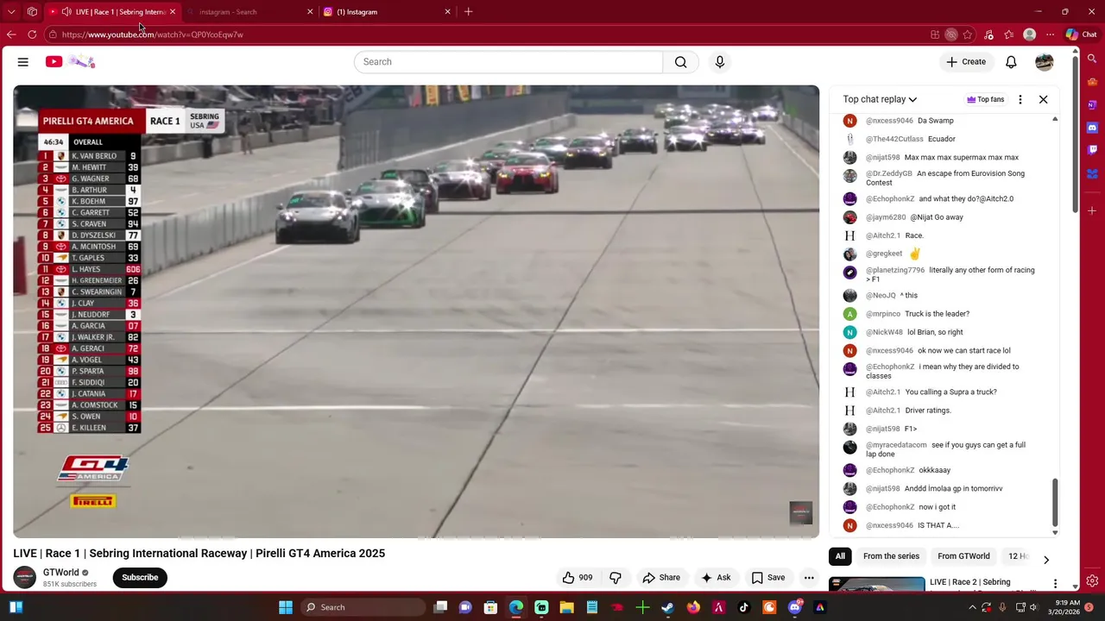Open Discord in the Edge sidebar
The image size is (1105, 621).
(1092, 128)
